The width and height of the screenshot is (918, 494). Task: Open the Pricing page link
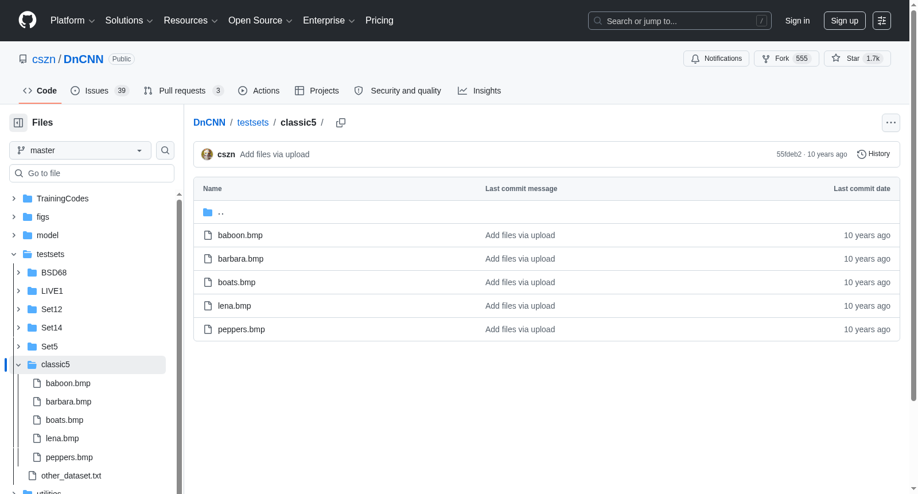(x=379, y=21)
